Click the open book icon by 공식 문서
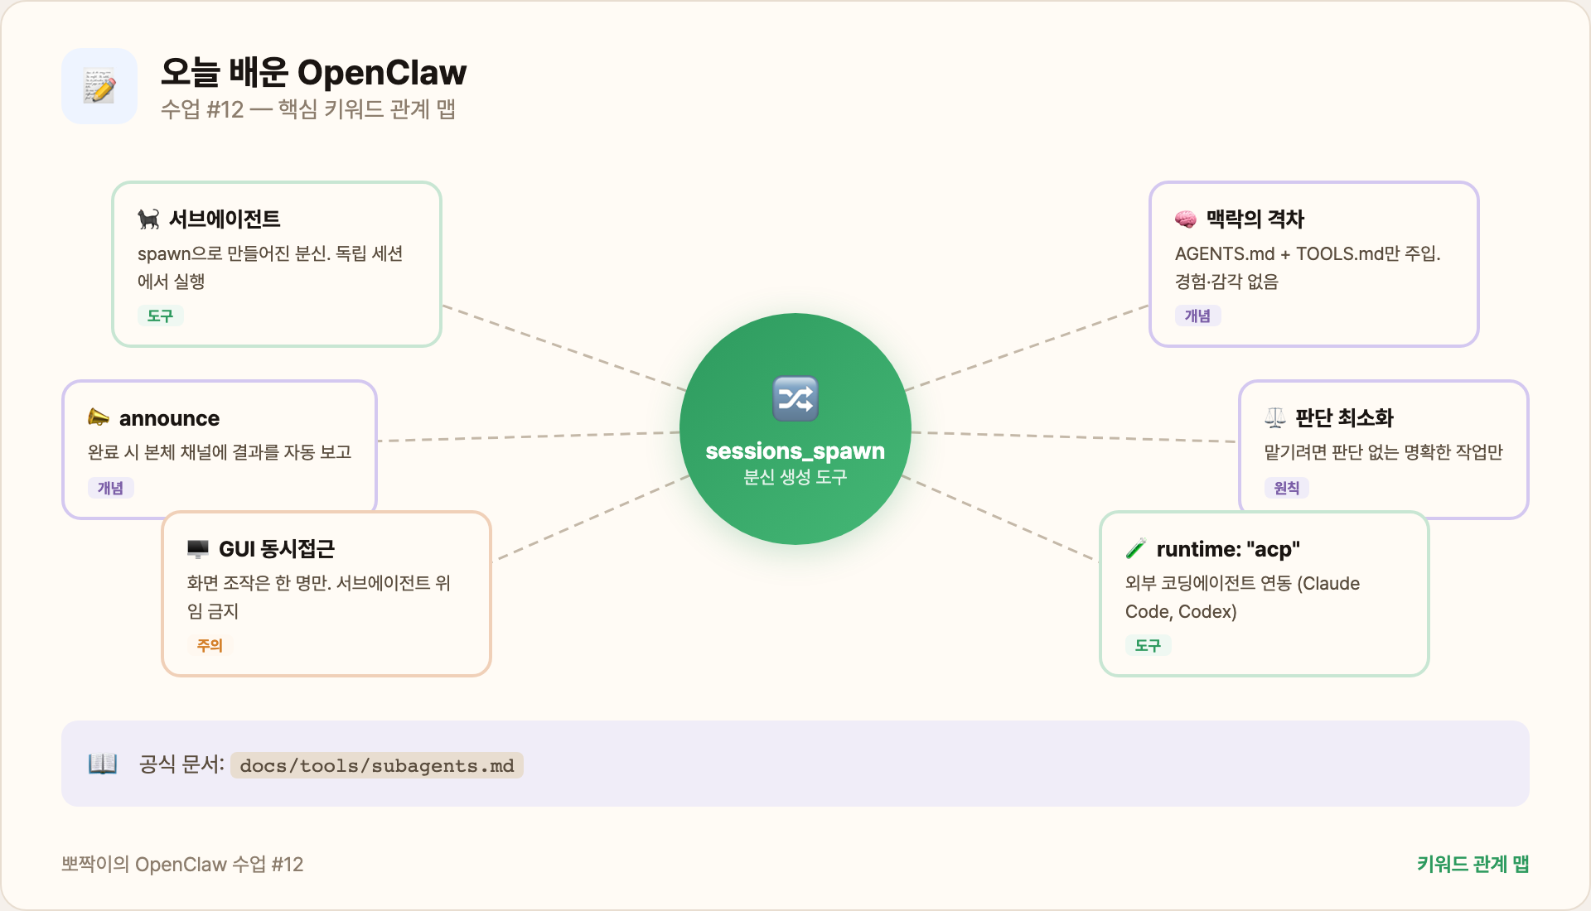The image size is (1591, 911). (103, 764)
